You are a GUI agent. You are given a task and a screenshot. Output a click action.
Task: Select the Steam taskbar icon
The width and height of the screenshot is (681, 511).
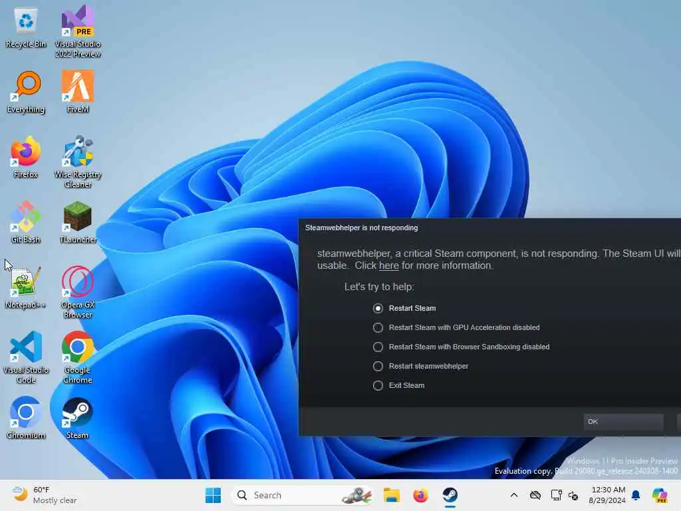450,495
